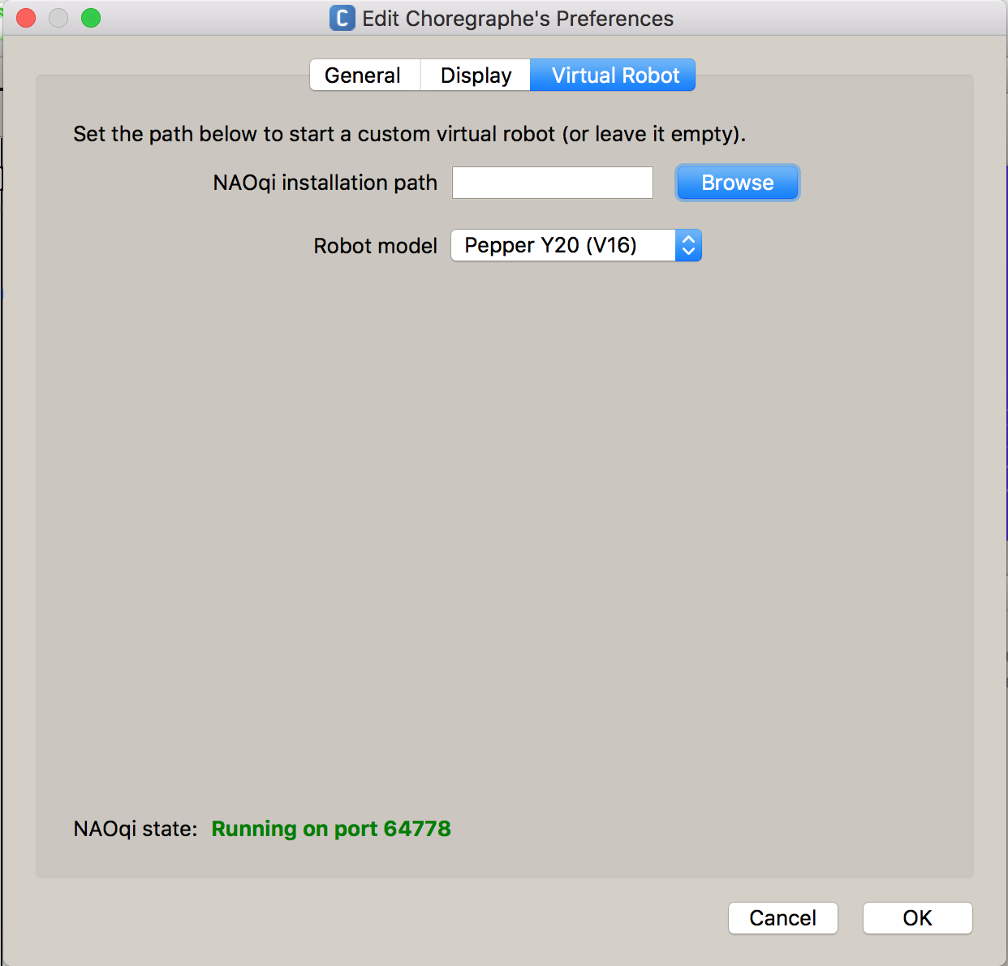Image resolution: width=1008 pixels, height=966 pixels.
Task: Click the Choregraphe icon in title bar
Action: point(342,18)
